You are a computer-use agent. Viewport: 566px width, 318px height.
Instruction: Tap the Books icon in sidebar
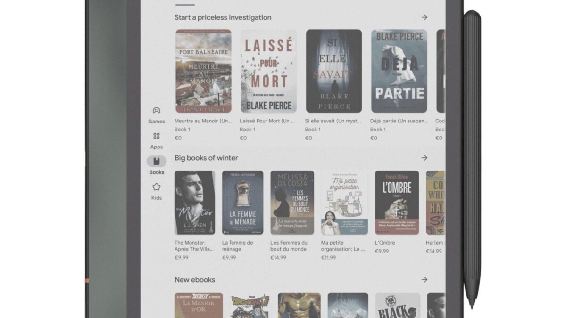pyautogui.click(x=156, y=162)
